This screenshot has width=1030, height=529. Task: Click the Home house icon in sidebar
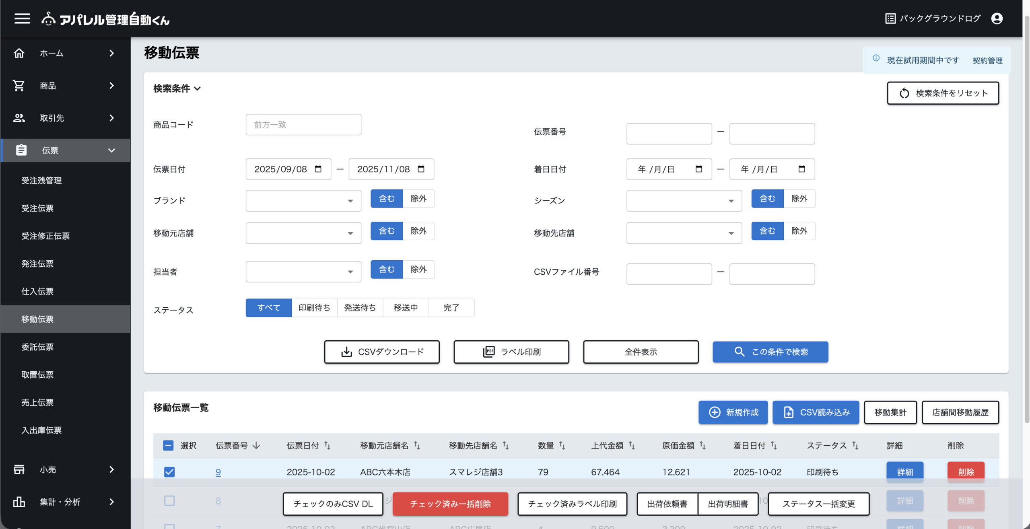pyautogui.click(x=19, y=53)
